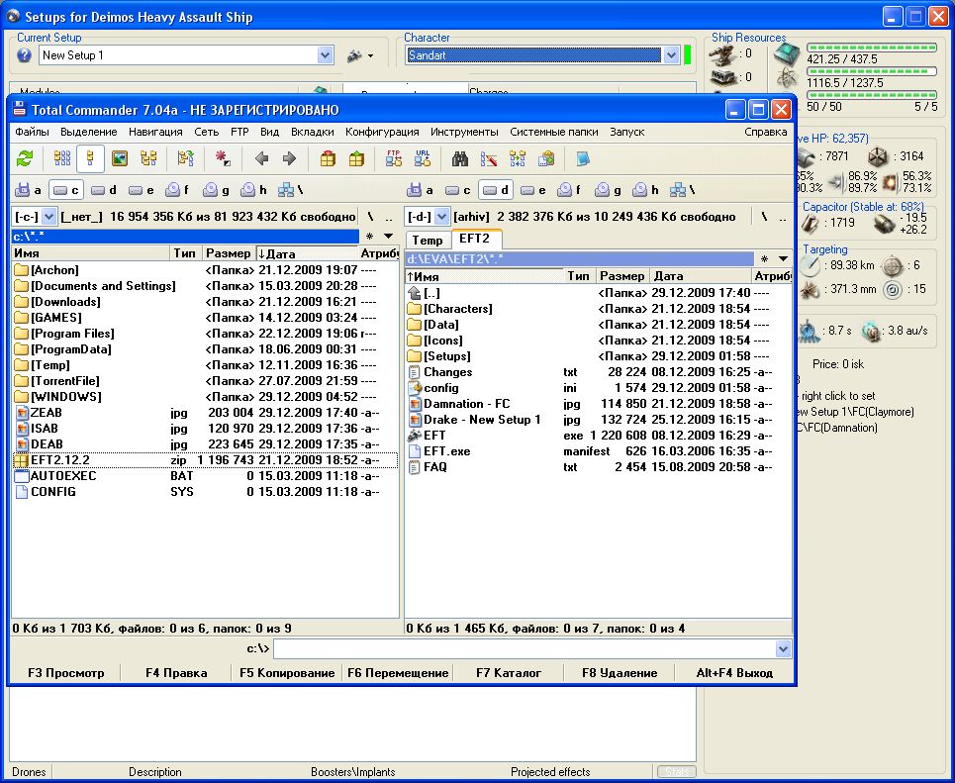Viewport: 955px width, 783px height.
Task: Open the Конфигурация menu
Action: coord(382,132)
